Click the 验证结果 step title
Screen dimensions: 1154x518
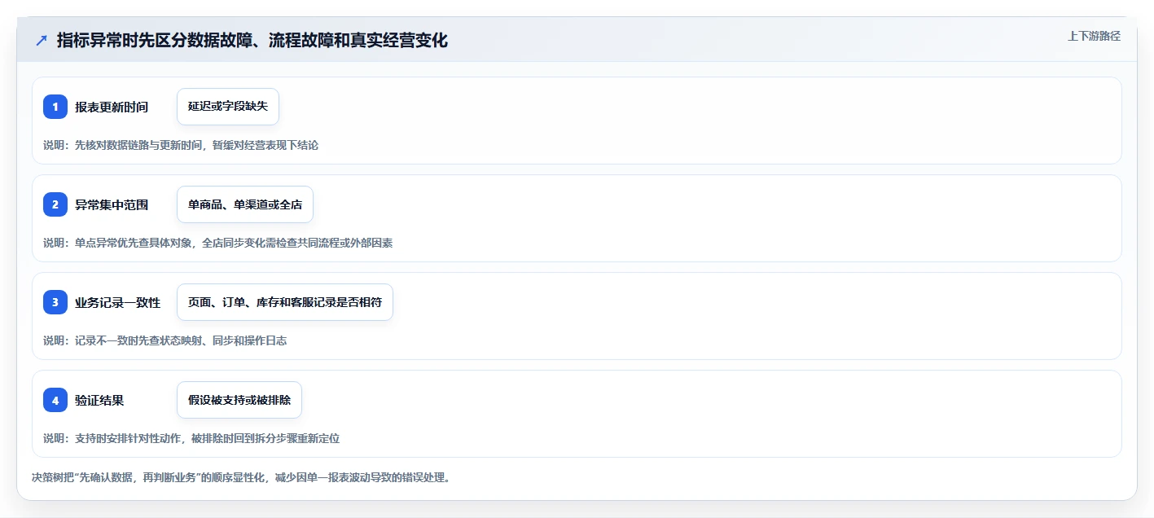[99, 400]
